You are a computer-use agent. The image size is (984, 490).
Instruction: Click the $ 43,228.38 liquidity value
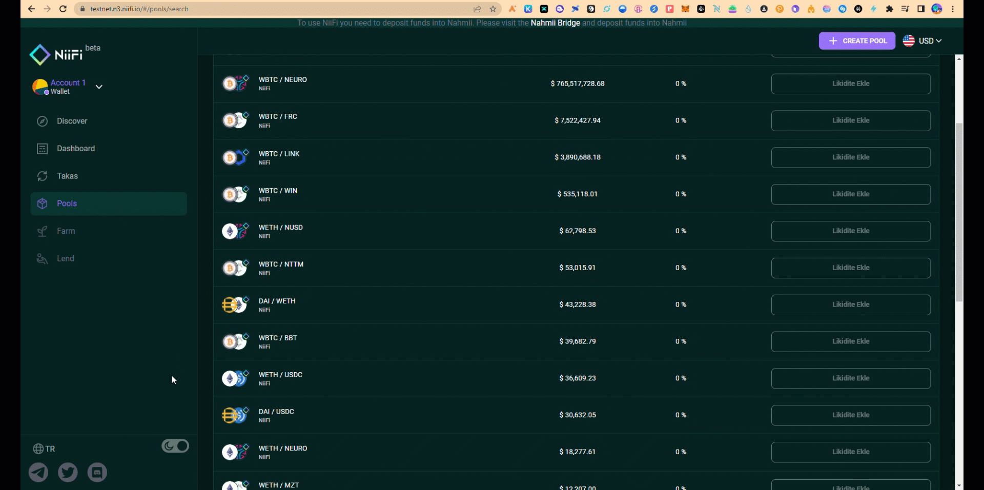tap(578, 304)
